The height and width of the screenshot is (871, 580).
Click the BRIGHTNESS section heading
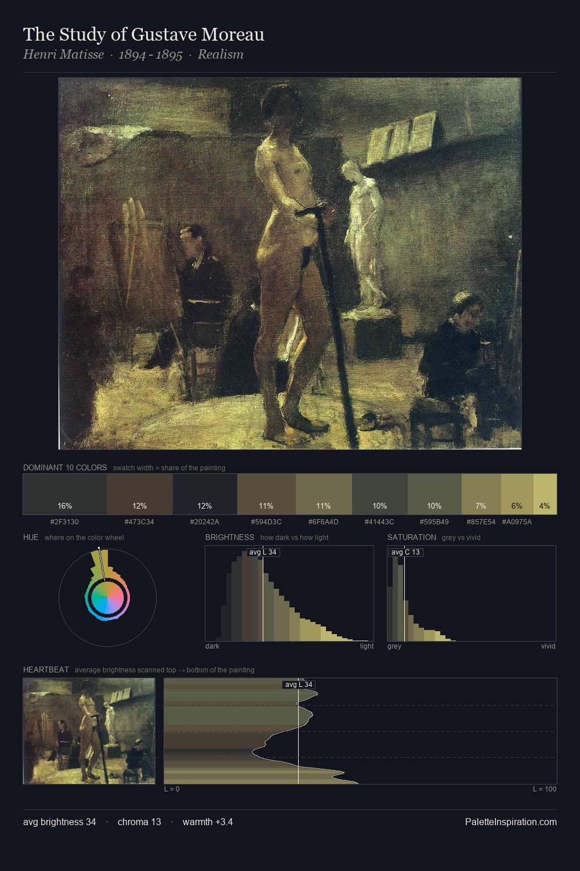[x=230, y=537]
